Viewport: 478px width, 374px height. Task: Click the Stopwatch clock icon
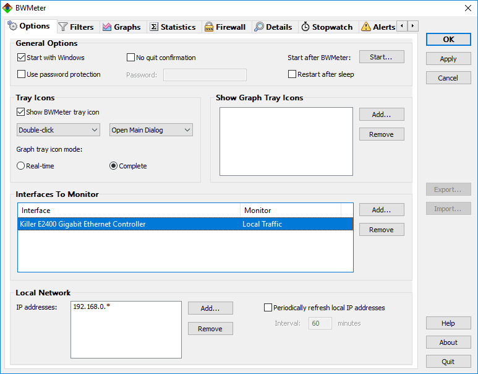[305, 27]
